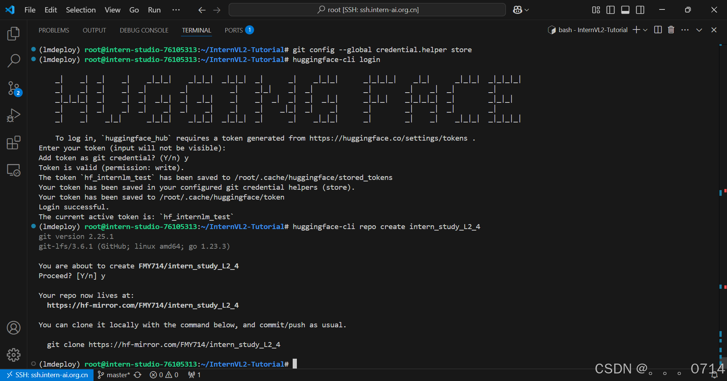This screenshot has height=381, width=727.
Task: Synchronize changes via status bar sync icon
Action: pyautogui.click(x=138, y=375)
